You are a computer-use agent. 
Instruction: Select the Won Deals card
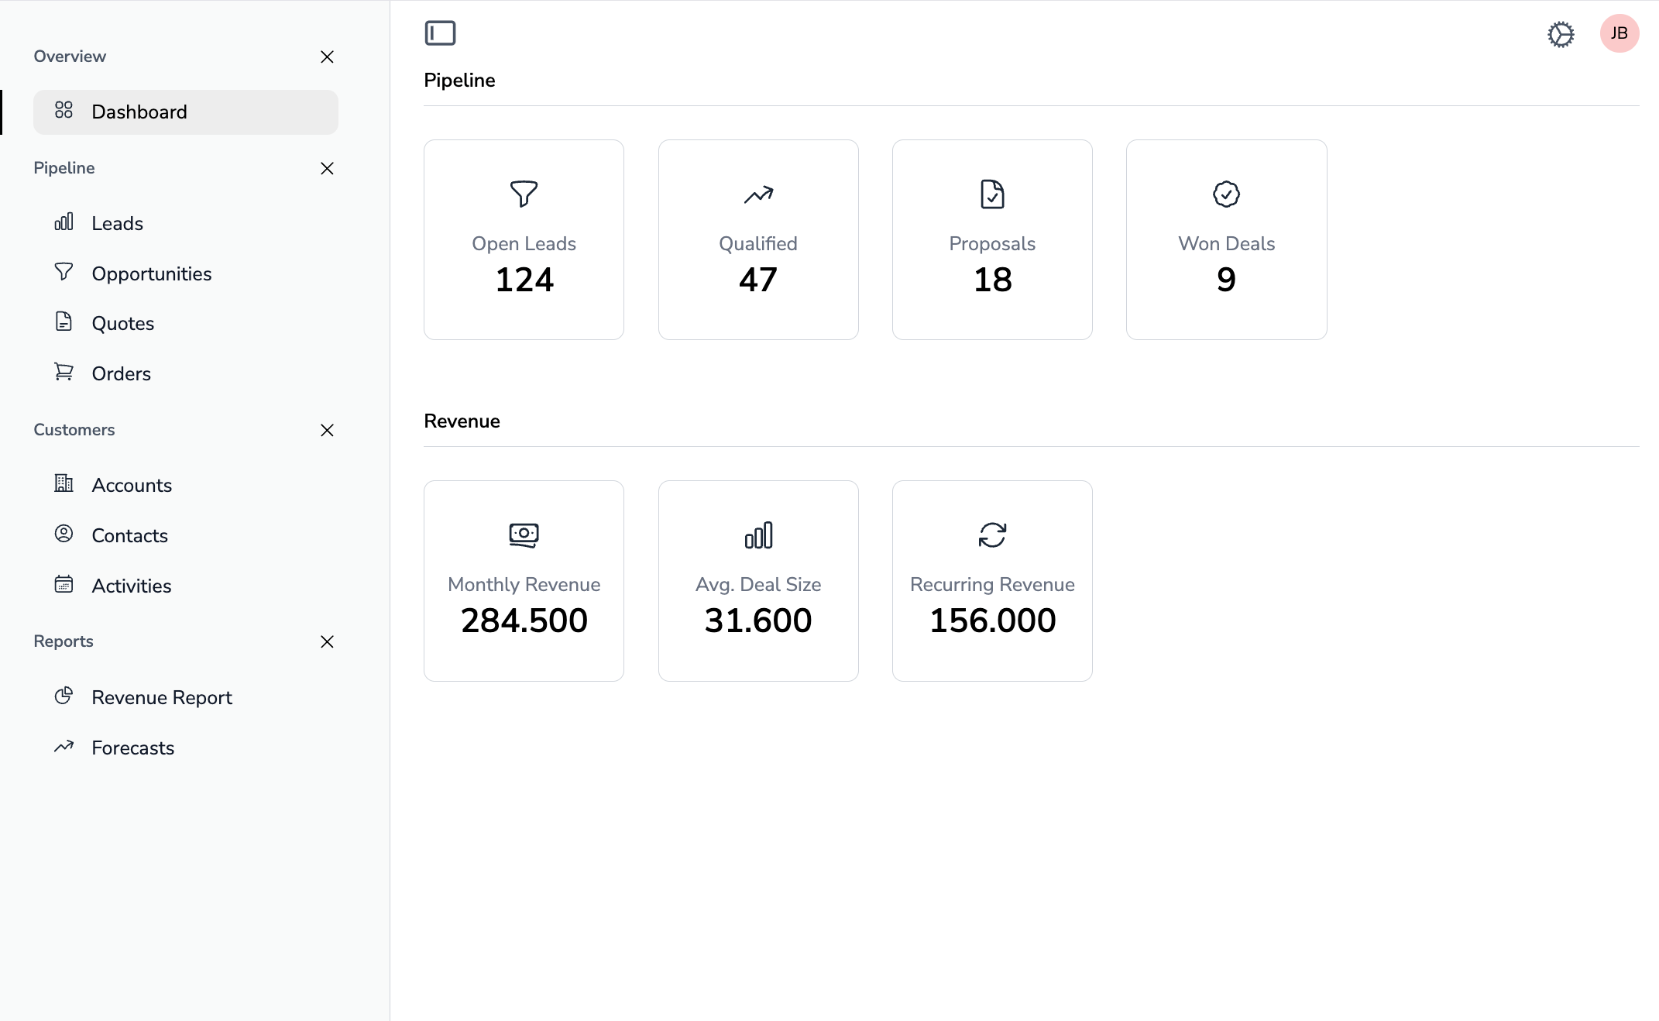(x=1226, y=239)
